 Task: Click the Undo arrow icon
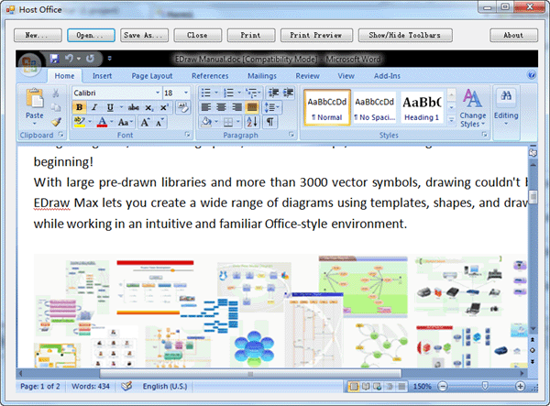point(69,59)
